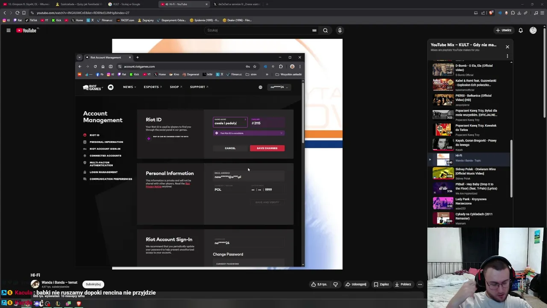
Task: Select COMMUNICATION PREFERENCES in sidebar
Action: (111, 179)
